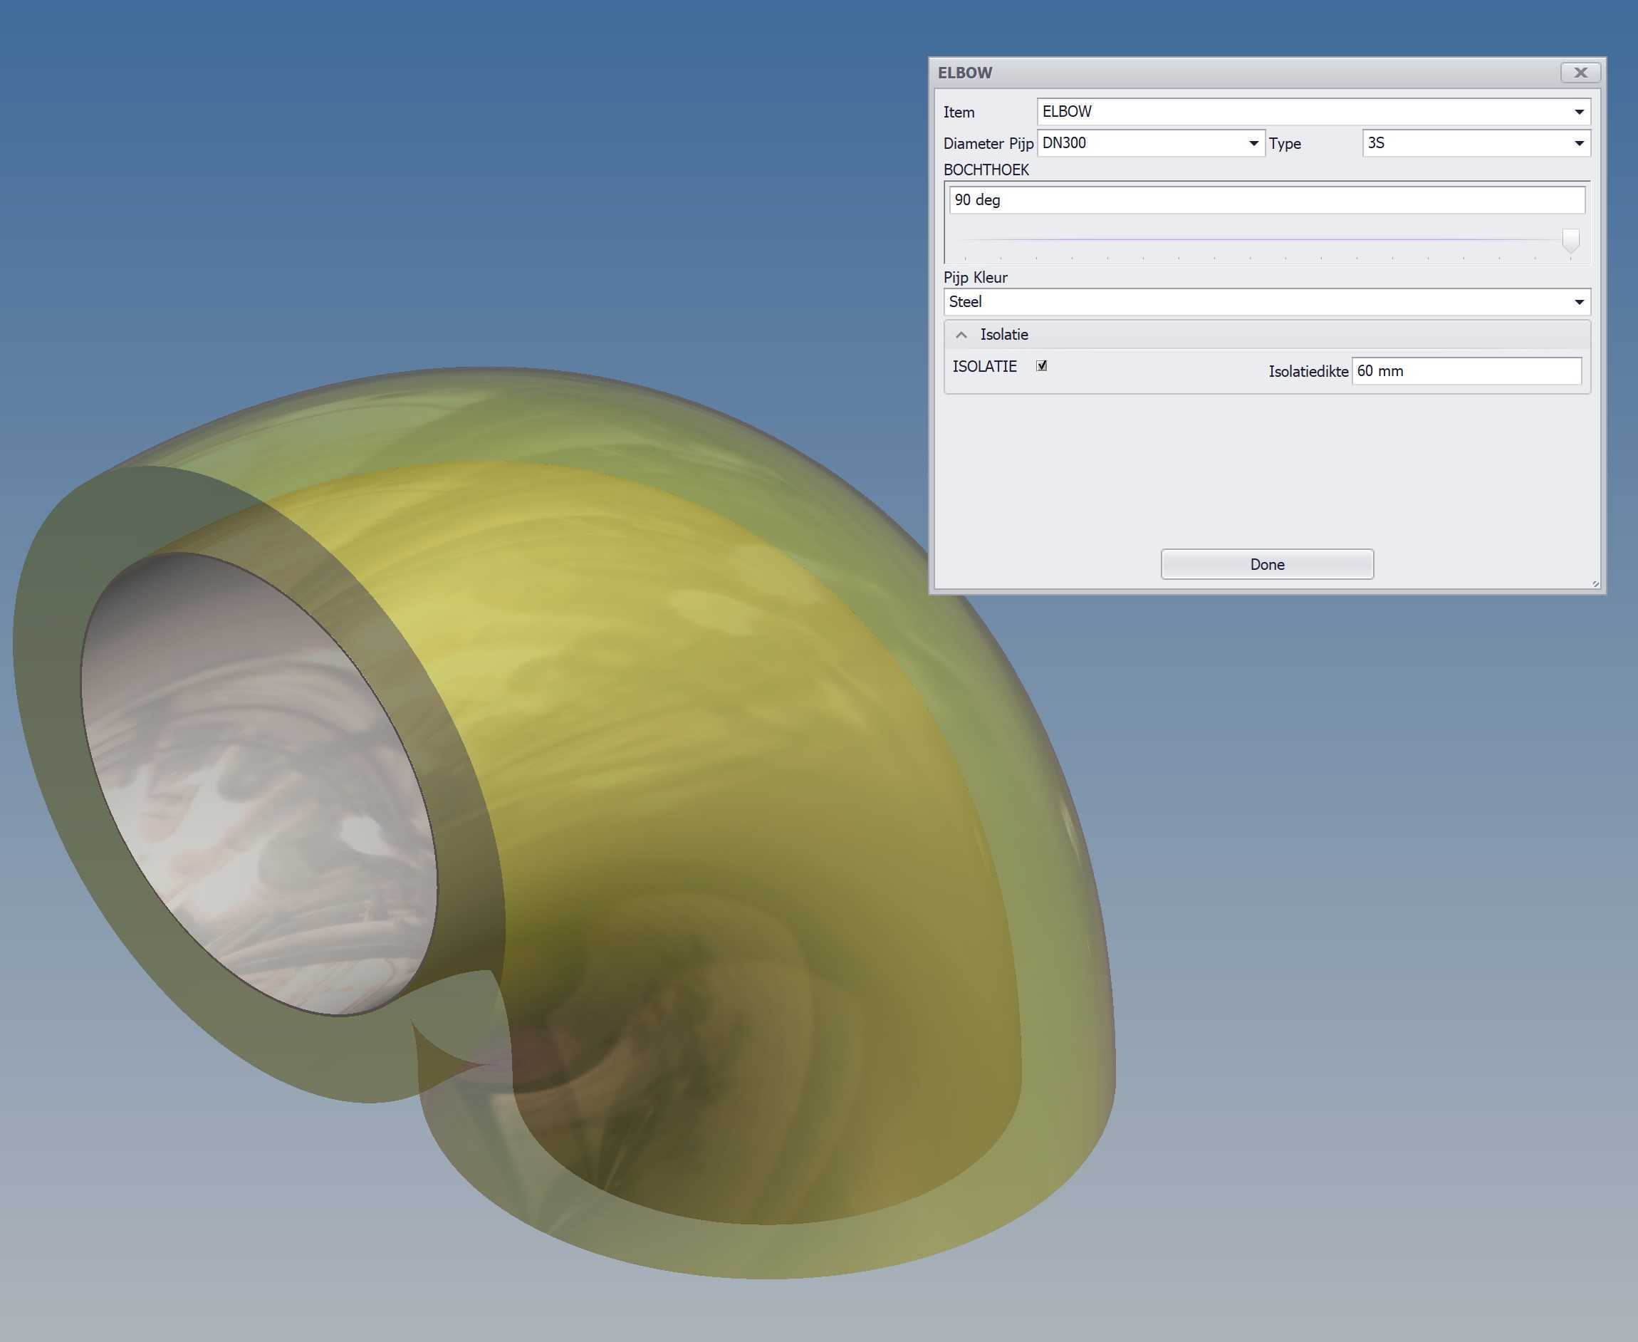Screen dimensions: 1638x1342
Task: Click the BOCHTHOEK slider handle
Action: 1570,241
